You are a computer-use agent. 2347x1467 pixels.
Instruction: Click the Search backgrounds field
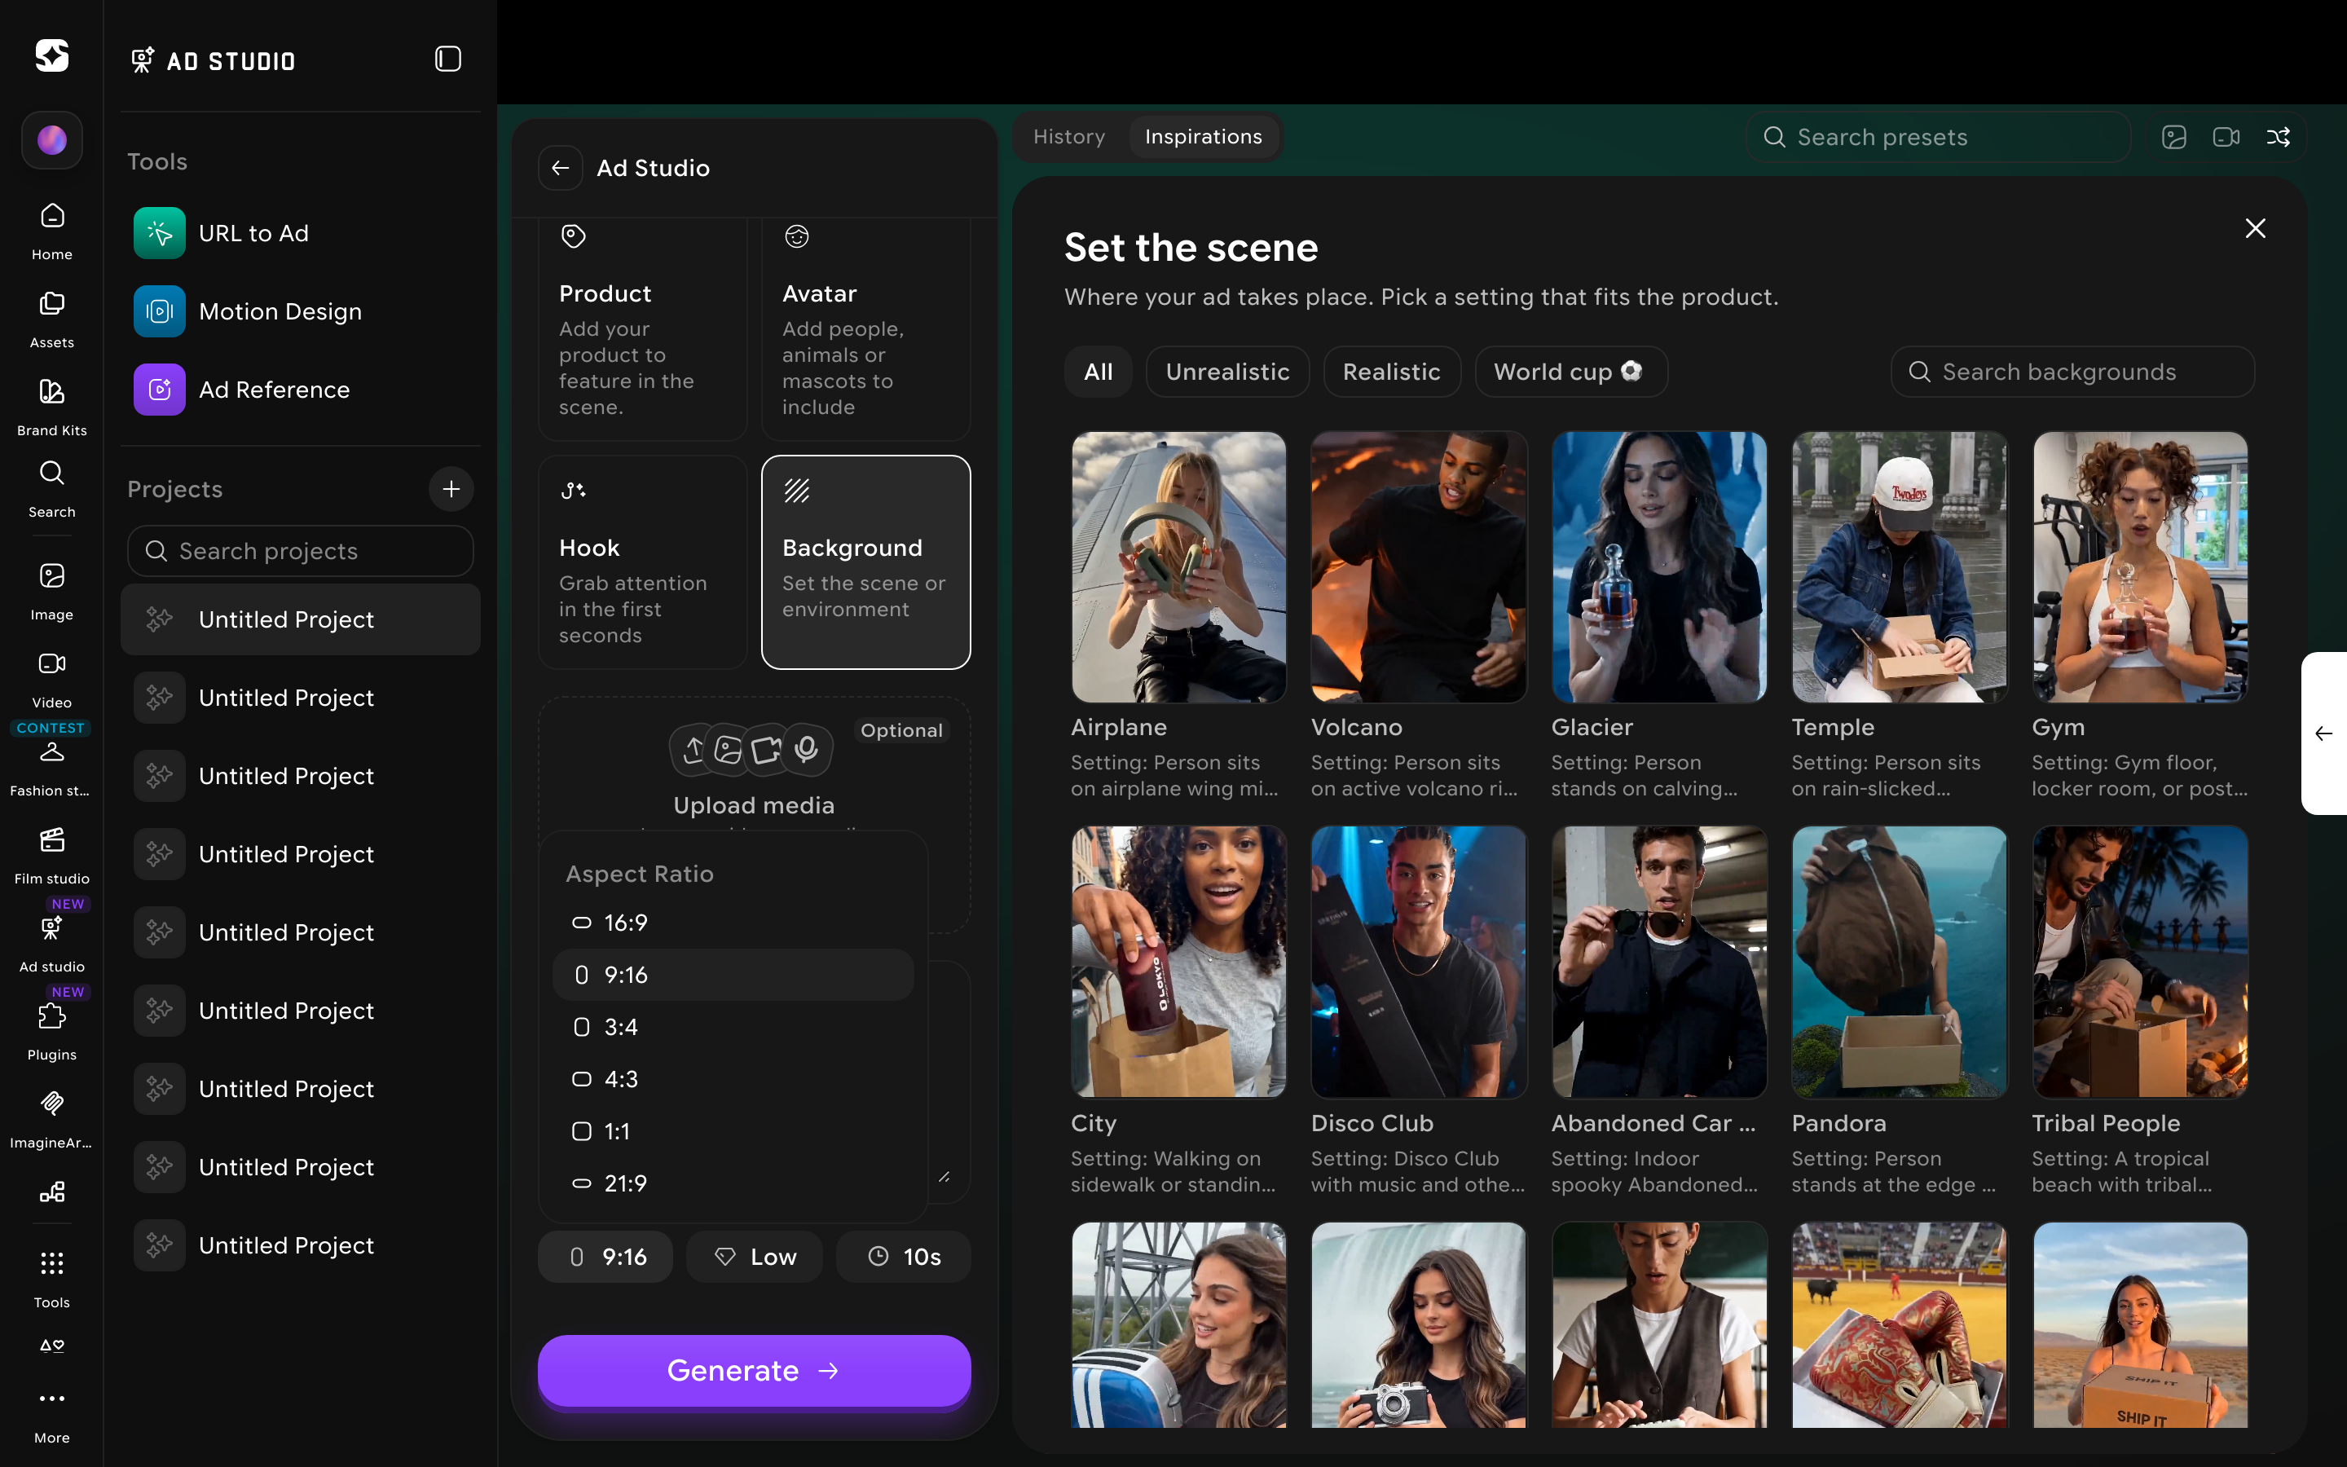(x=2072, y=372)
